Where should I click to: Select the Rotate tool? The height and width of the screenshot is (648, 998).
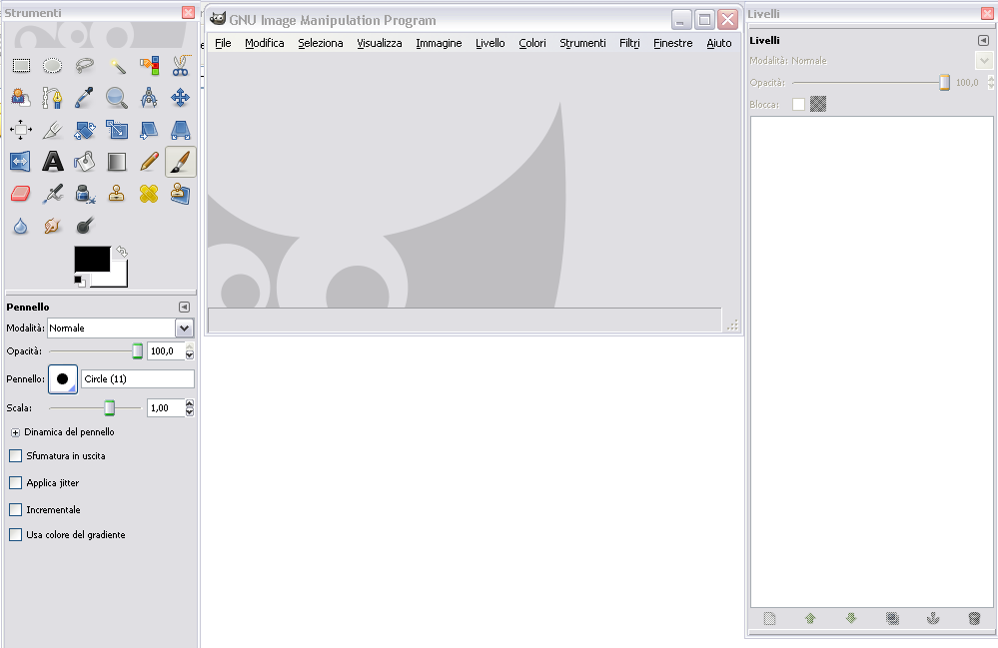click(x=84, y=130)
